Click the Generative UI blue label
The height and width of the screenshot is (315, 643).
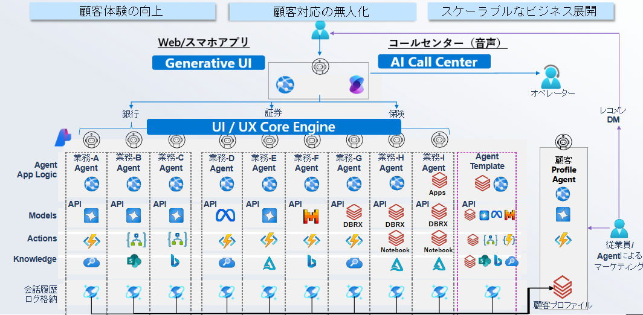point(208,63)
